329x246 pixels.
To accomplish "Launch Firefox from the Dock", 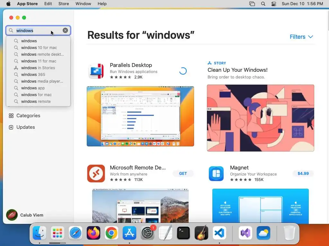I will 93,233.
